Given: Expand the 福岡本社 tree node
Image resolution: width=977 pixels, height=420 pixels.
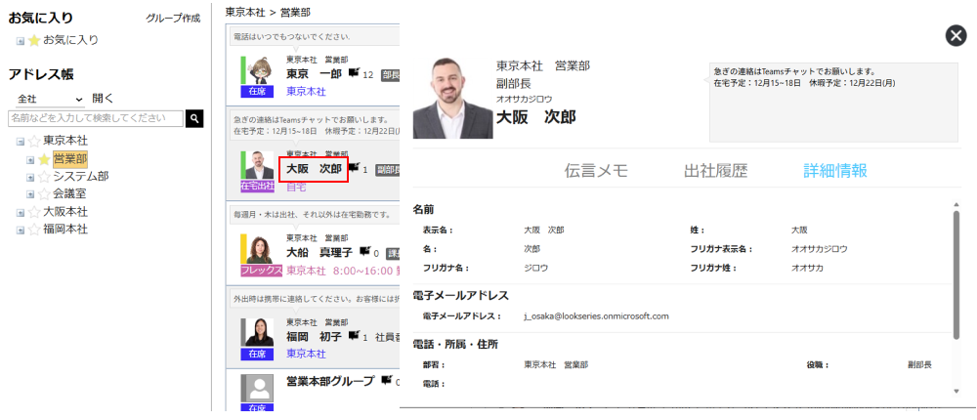Looking at the screenshot, I should (21, 230).
